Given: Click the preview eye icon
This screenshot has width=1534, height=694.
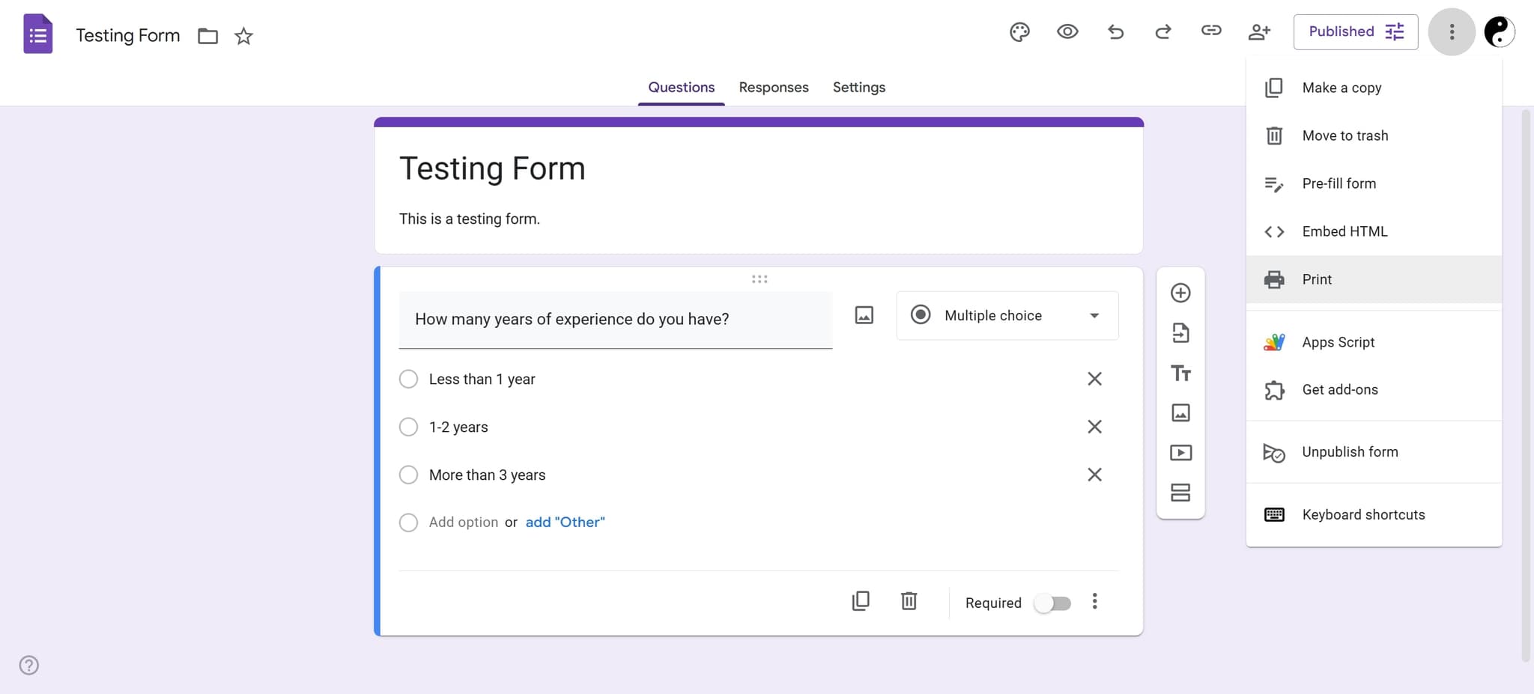Looking at the screenshot, I should [1067, 31].
